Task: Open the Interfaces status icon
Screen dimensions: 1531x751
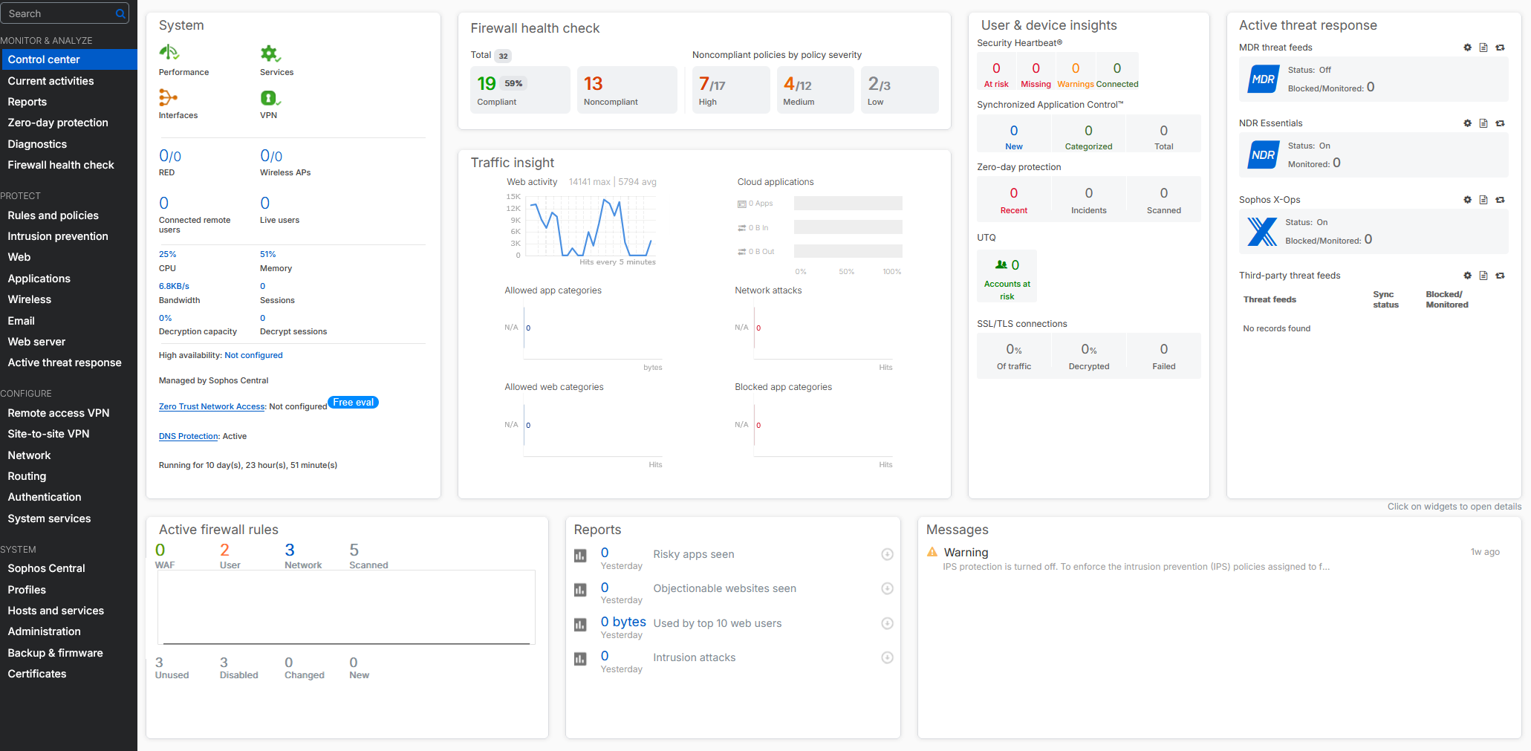Action: click(168, 97)
